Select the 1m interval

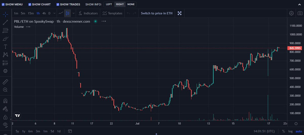click(16, 13)
